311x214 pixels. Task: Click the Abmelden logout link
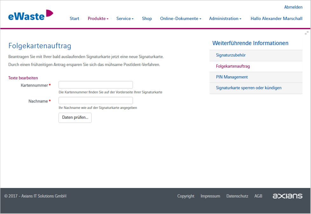pyautogui.click(x=293, y=7)
